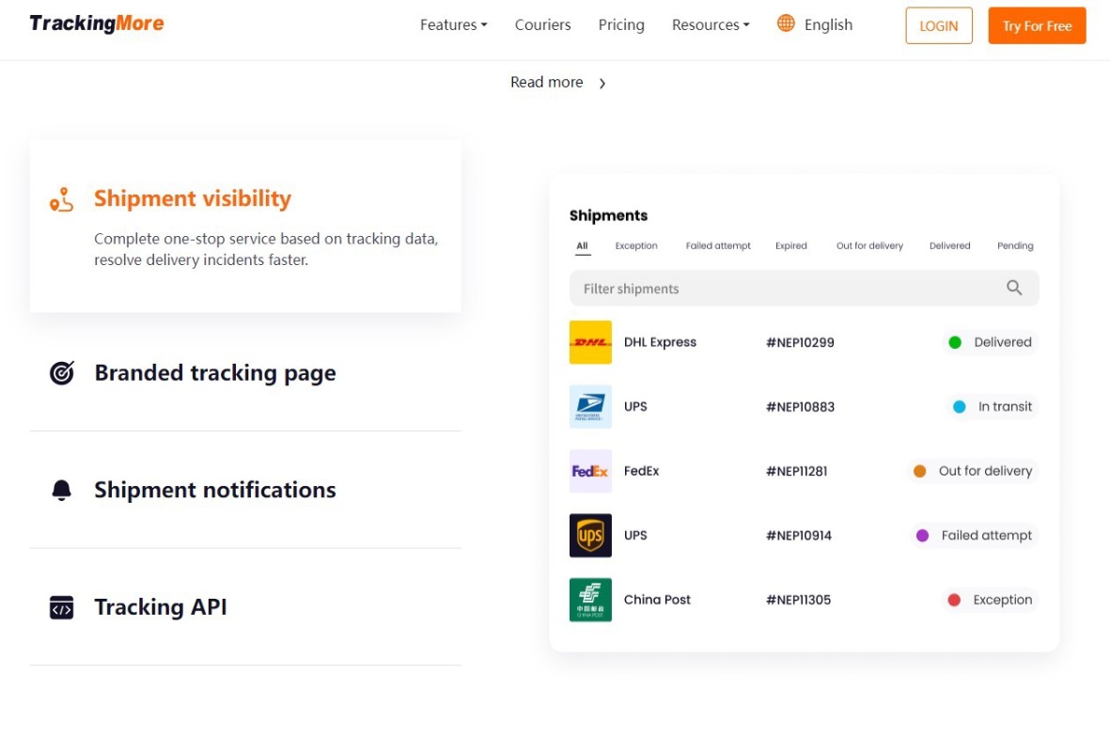Switch to the Failed attempt tab

pyautogui.click(x=718, y=245)
